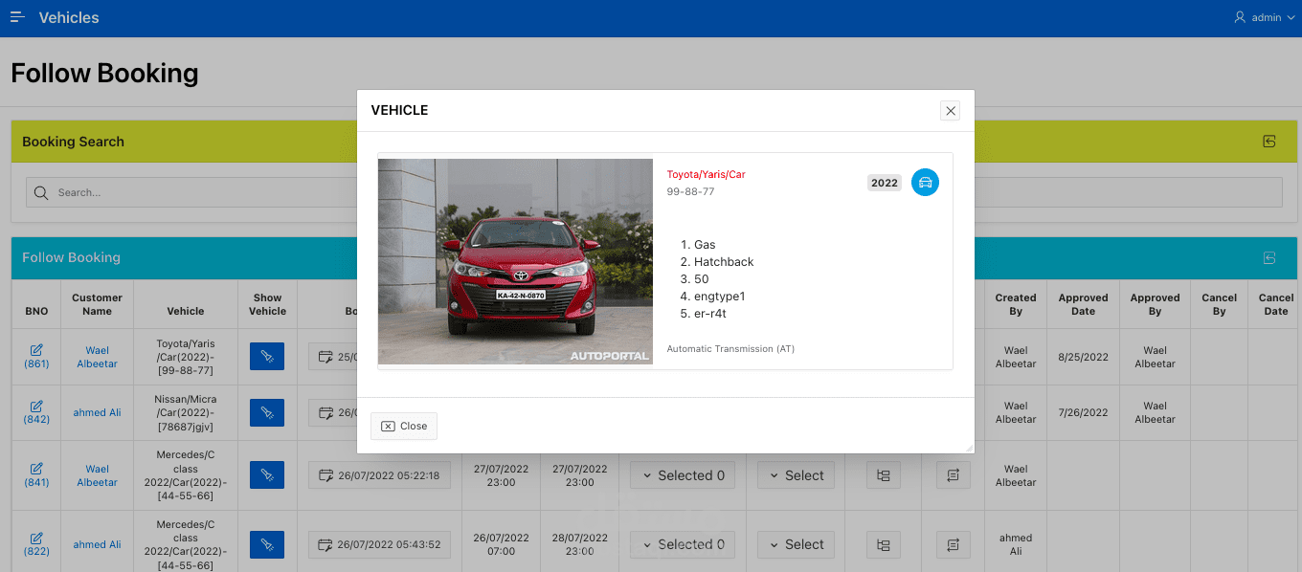Click the search magnifier icon
This screenshot has height=572, width=1302.
tap(41, 192)
